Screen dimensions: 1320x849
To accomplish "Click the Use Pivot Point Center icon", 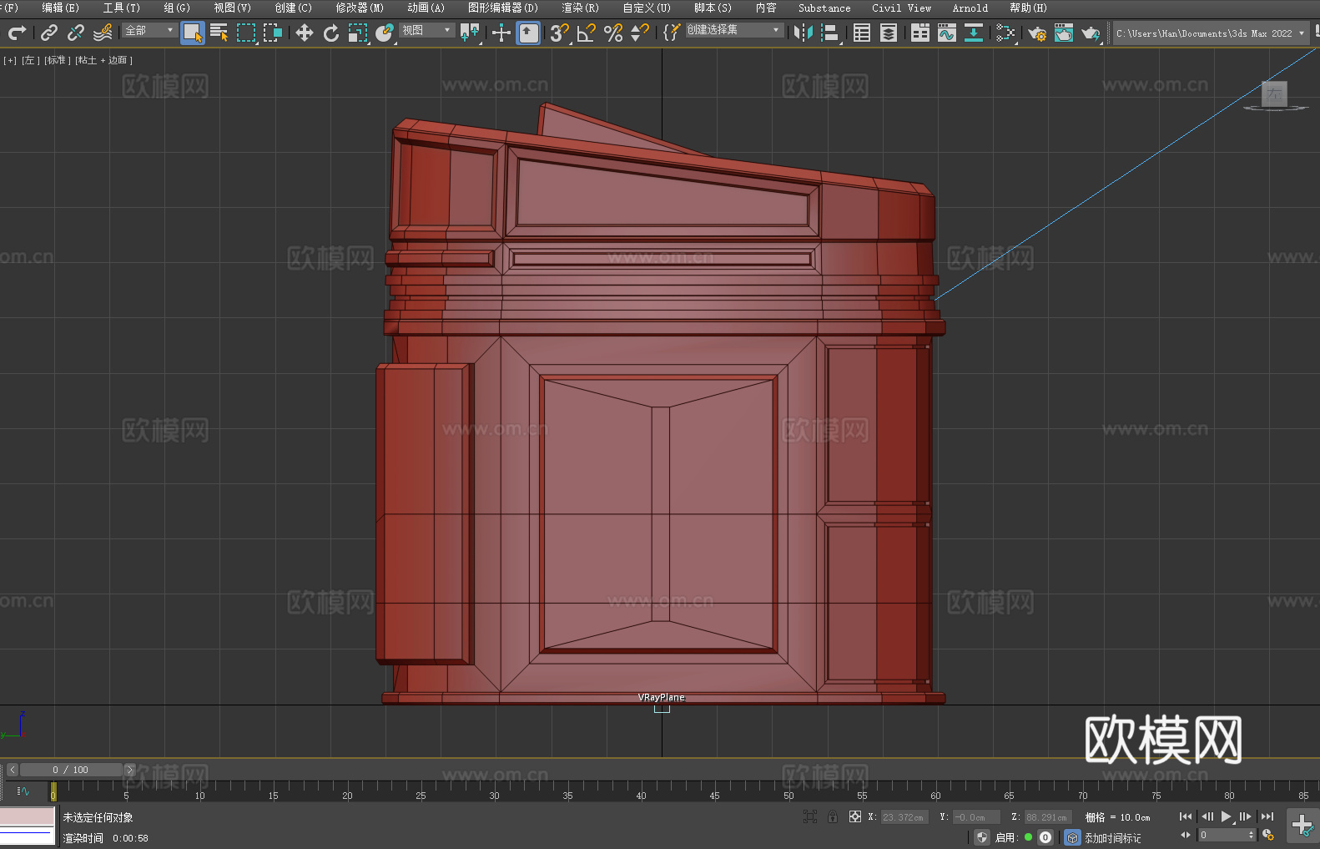I will (x=470, y=33).
